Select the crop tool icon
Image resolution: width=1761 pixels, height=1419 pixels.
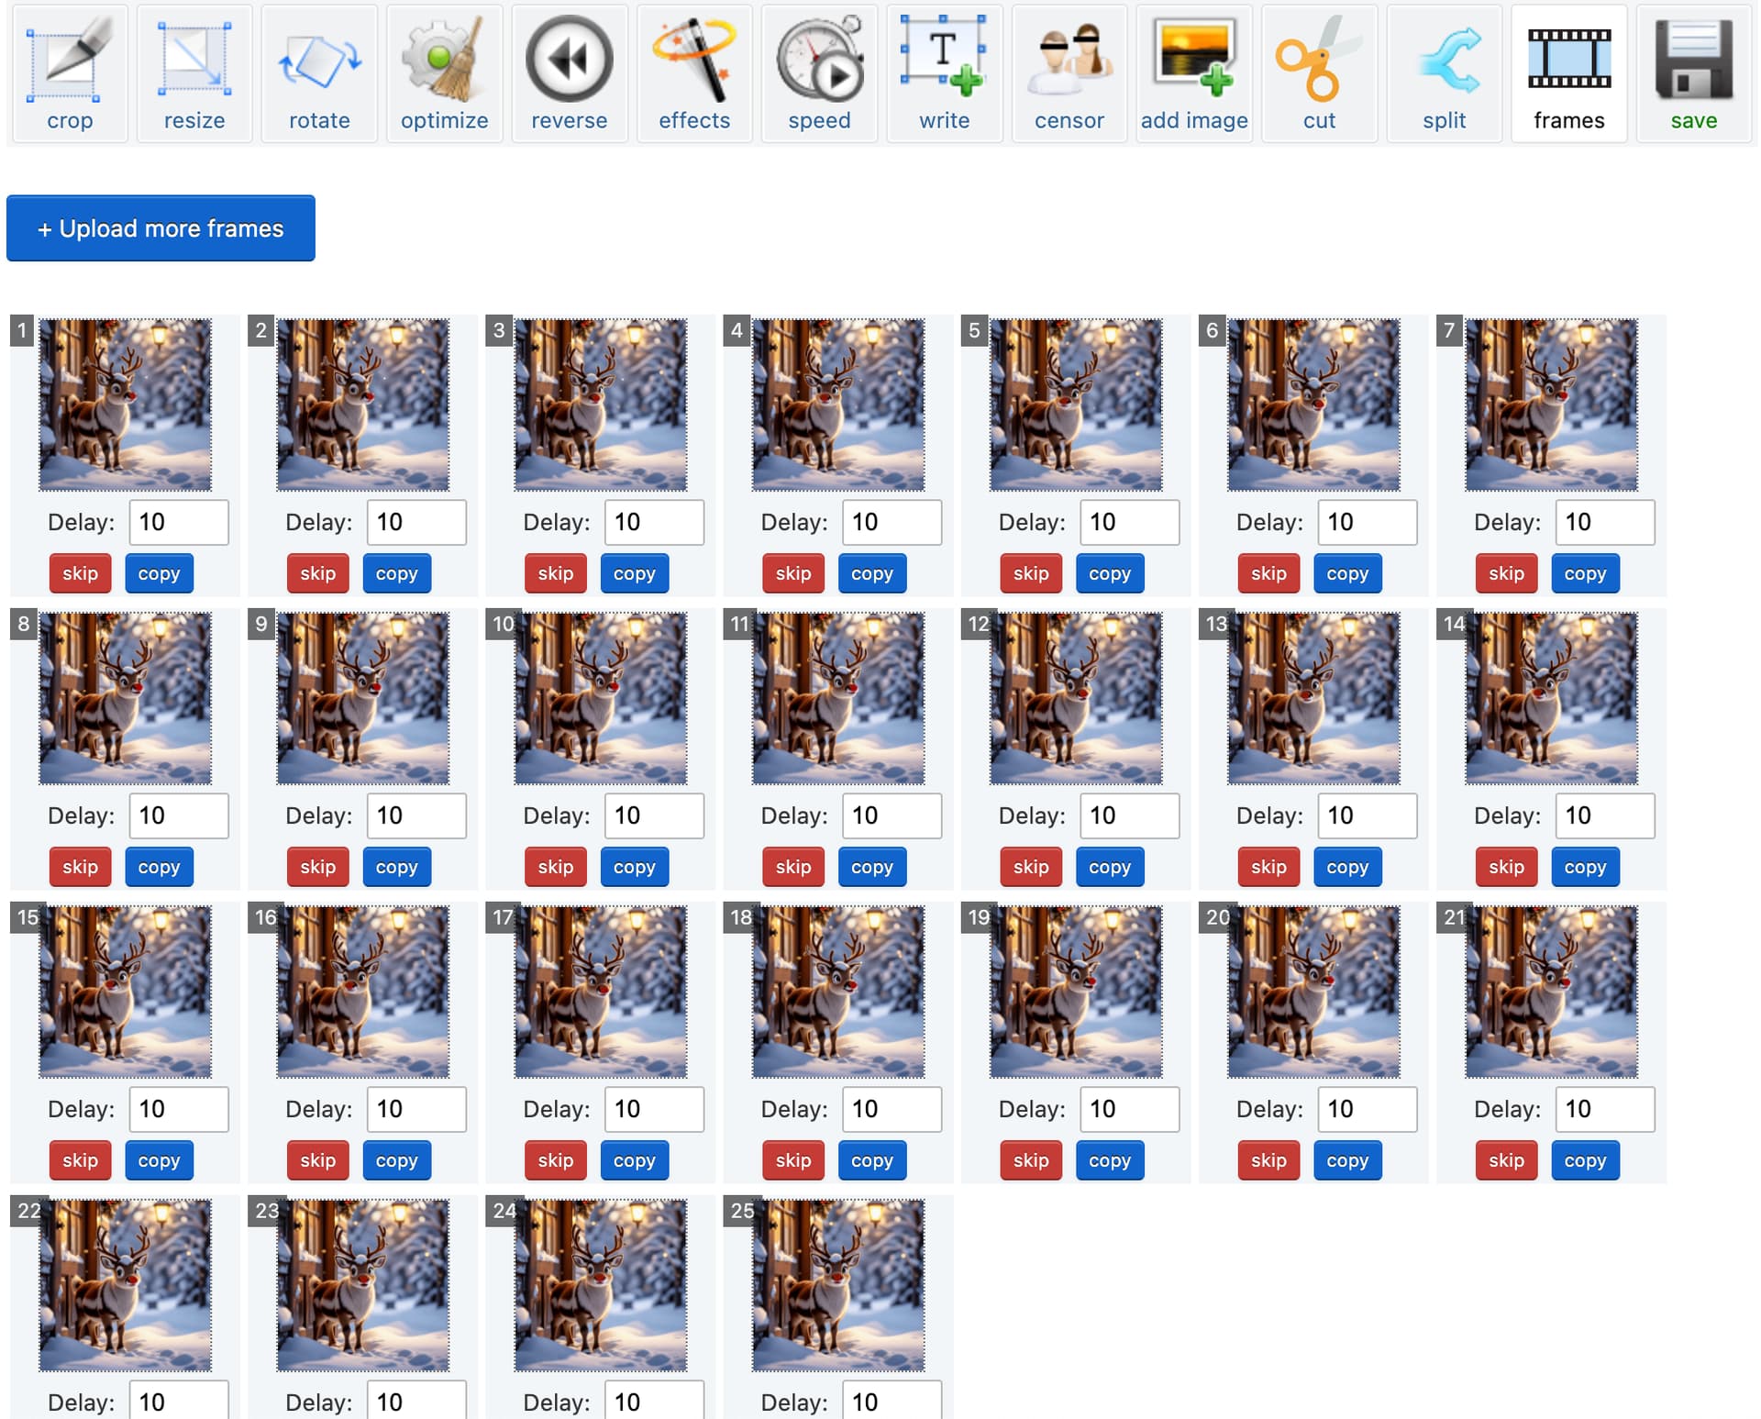(x=70, y=73)
